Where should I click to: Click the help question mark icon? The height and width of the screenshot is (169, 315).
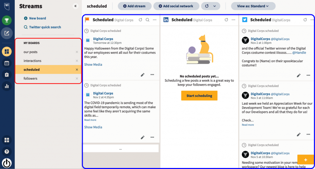pos(7,152)
